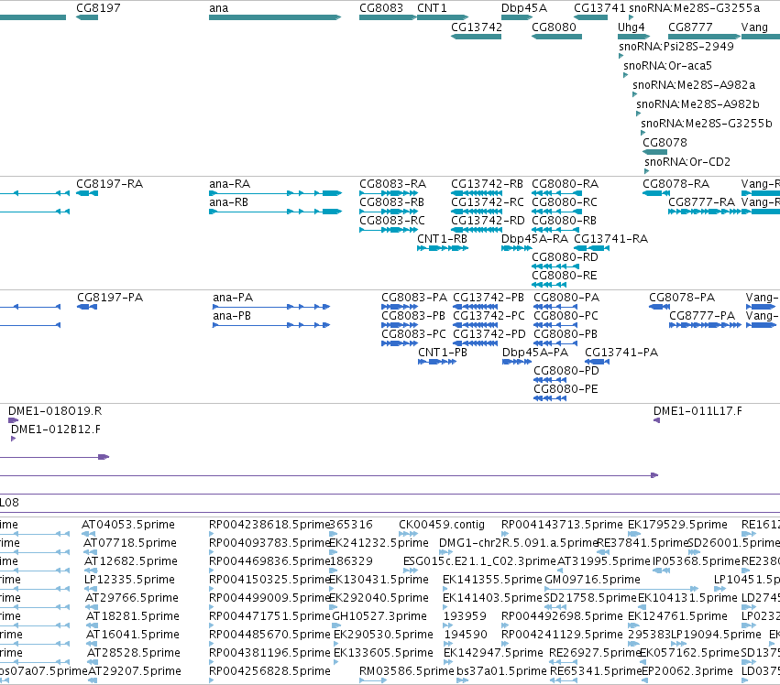Select the CG13742-RB transcript label
780x685 pixels.
(487, 184)
